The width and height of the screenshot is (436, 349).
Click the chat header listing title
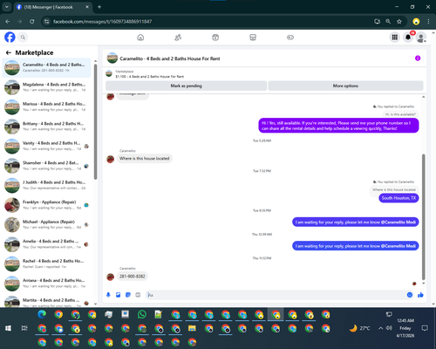[170, 58]
